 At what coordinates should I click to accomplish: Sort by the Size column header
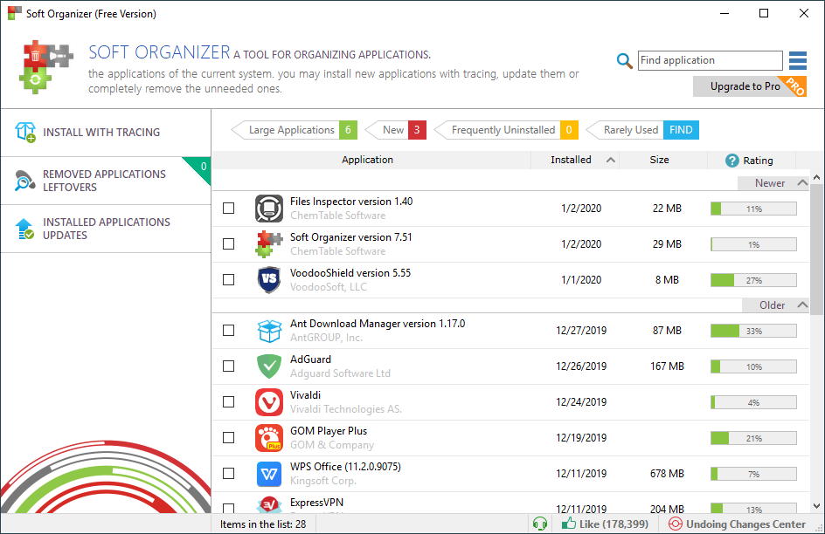[x=663, y=161]
